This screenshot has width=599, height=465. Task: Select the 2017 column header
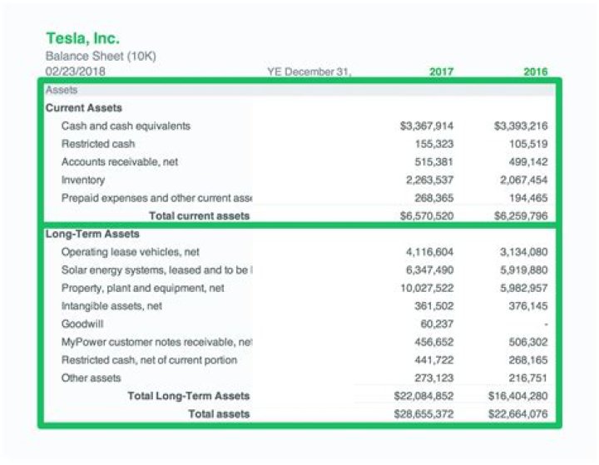(x=441, y=72)
